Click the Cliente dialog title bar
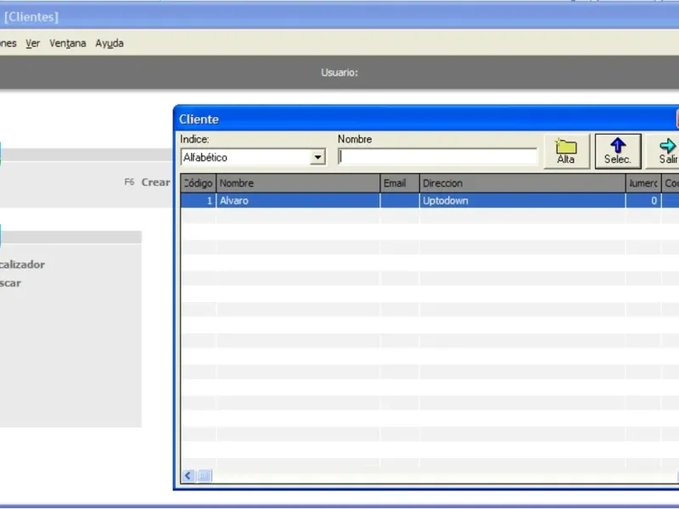The height and width of the screenshot is (509, 679). click(426, 119)
